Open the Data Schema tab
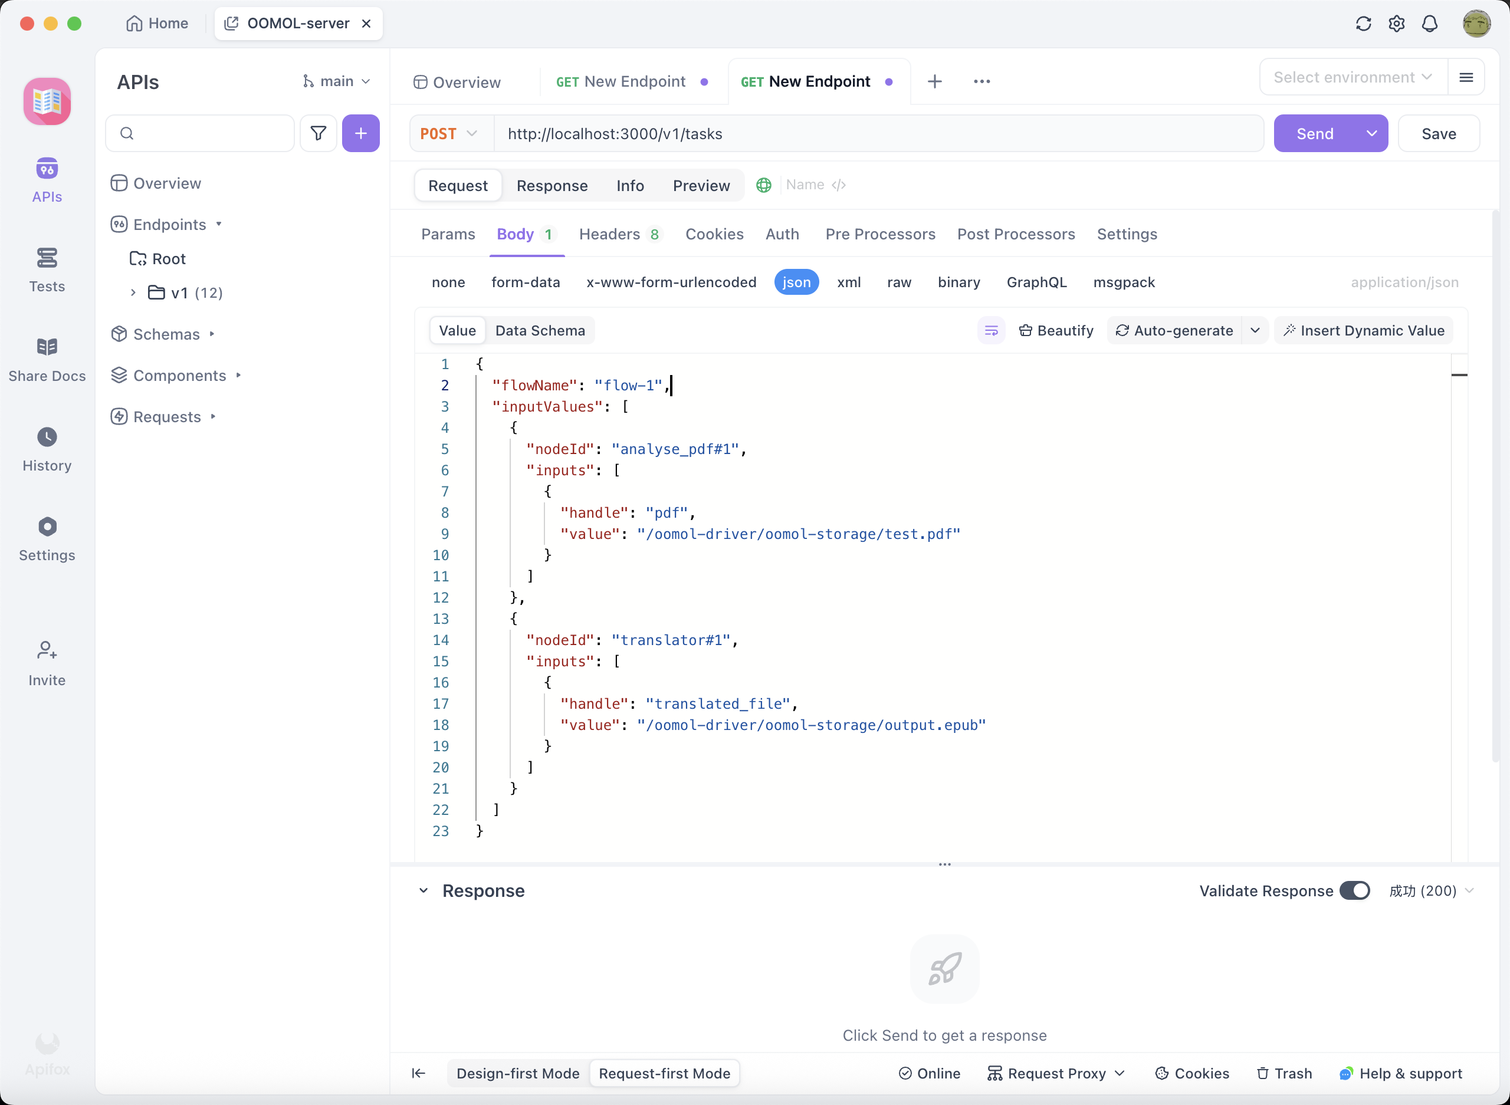Image resolution: width=1510 pixels, height=1105 pixels. tap(539, 330)
